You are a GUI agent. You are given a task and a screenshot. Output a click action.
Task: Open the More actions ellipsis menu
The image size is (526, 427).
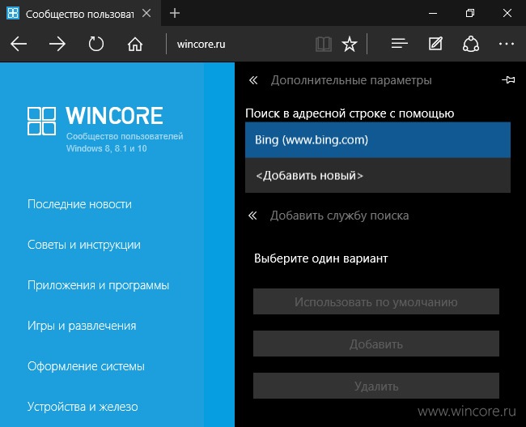(x=507, y=44)
